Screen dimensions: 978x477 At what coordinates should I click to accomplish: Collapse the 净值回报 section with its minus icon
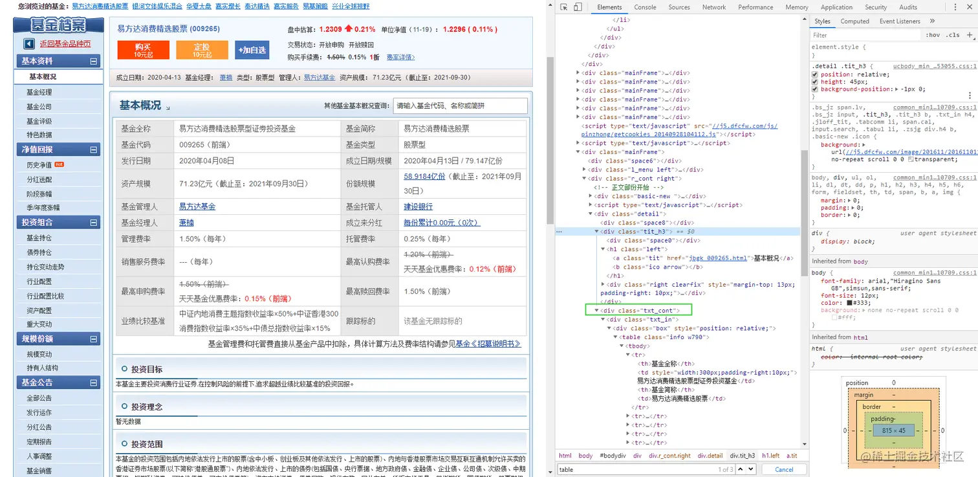(x=94, y=150)
